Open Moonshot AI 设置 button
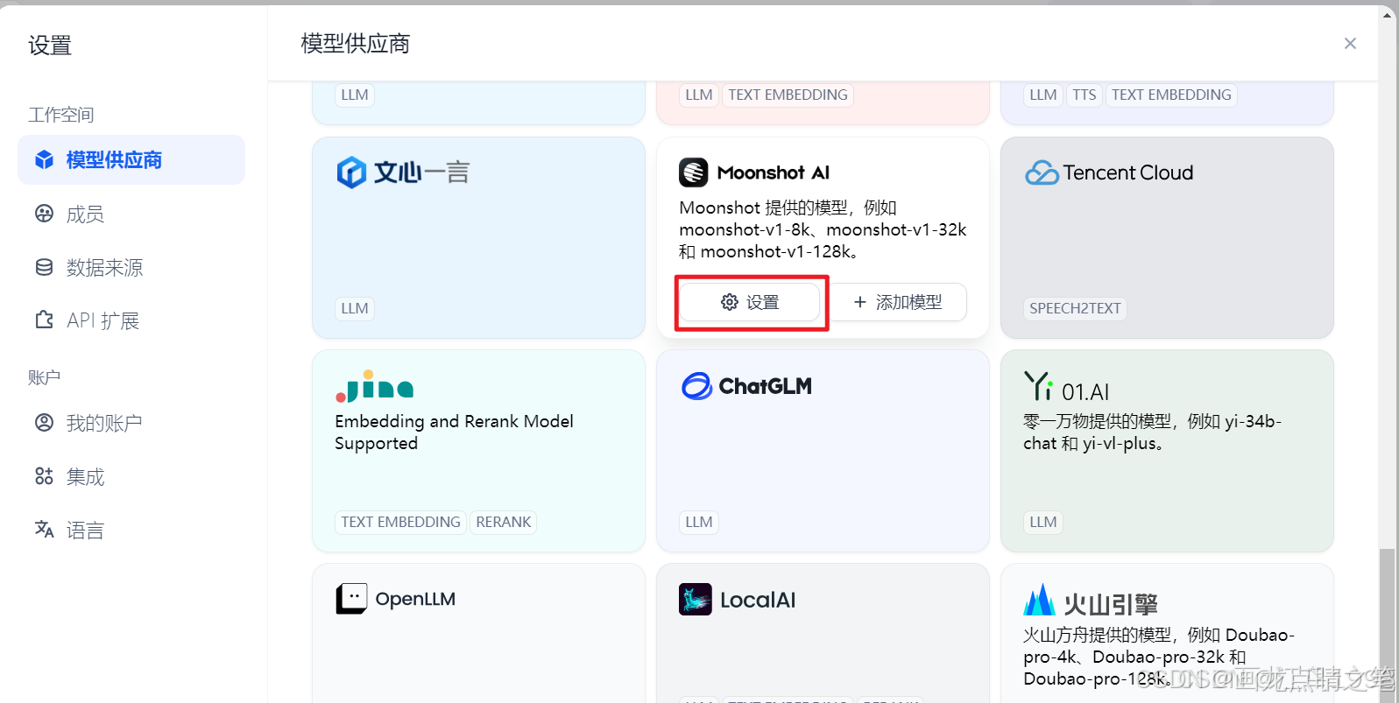This screenshot has width=1399, height=703. click(x=750, y=302)
